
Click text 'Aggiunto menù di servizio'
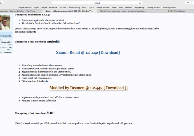click(x=46, y=72)
